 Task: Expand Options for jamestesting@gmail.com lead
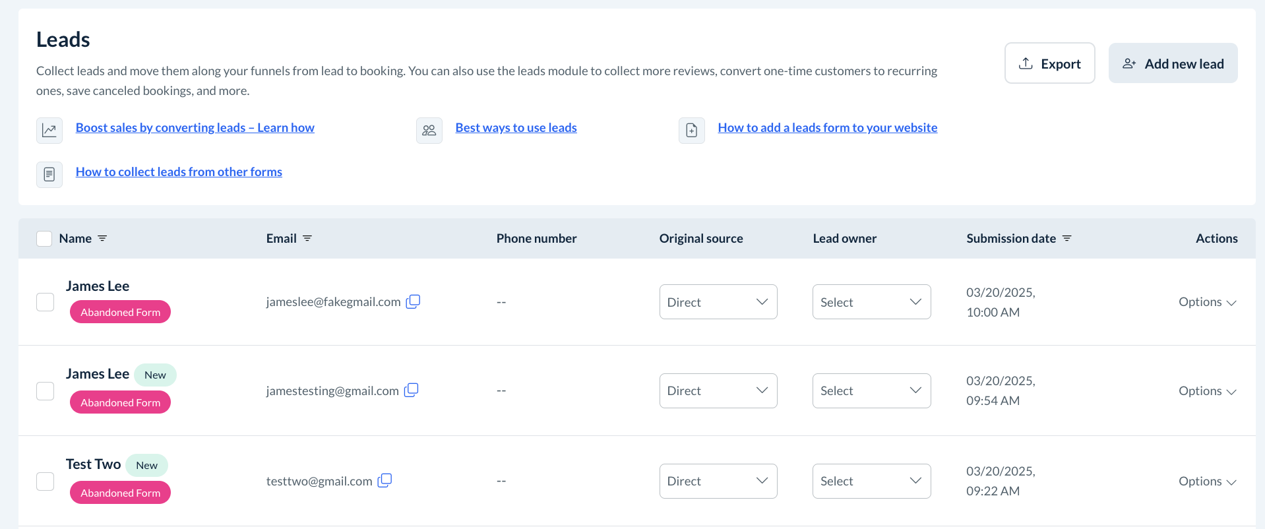tap(1207, 391)
